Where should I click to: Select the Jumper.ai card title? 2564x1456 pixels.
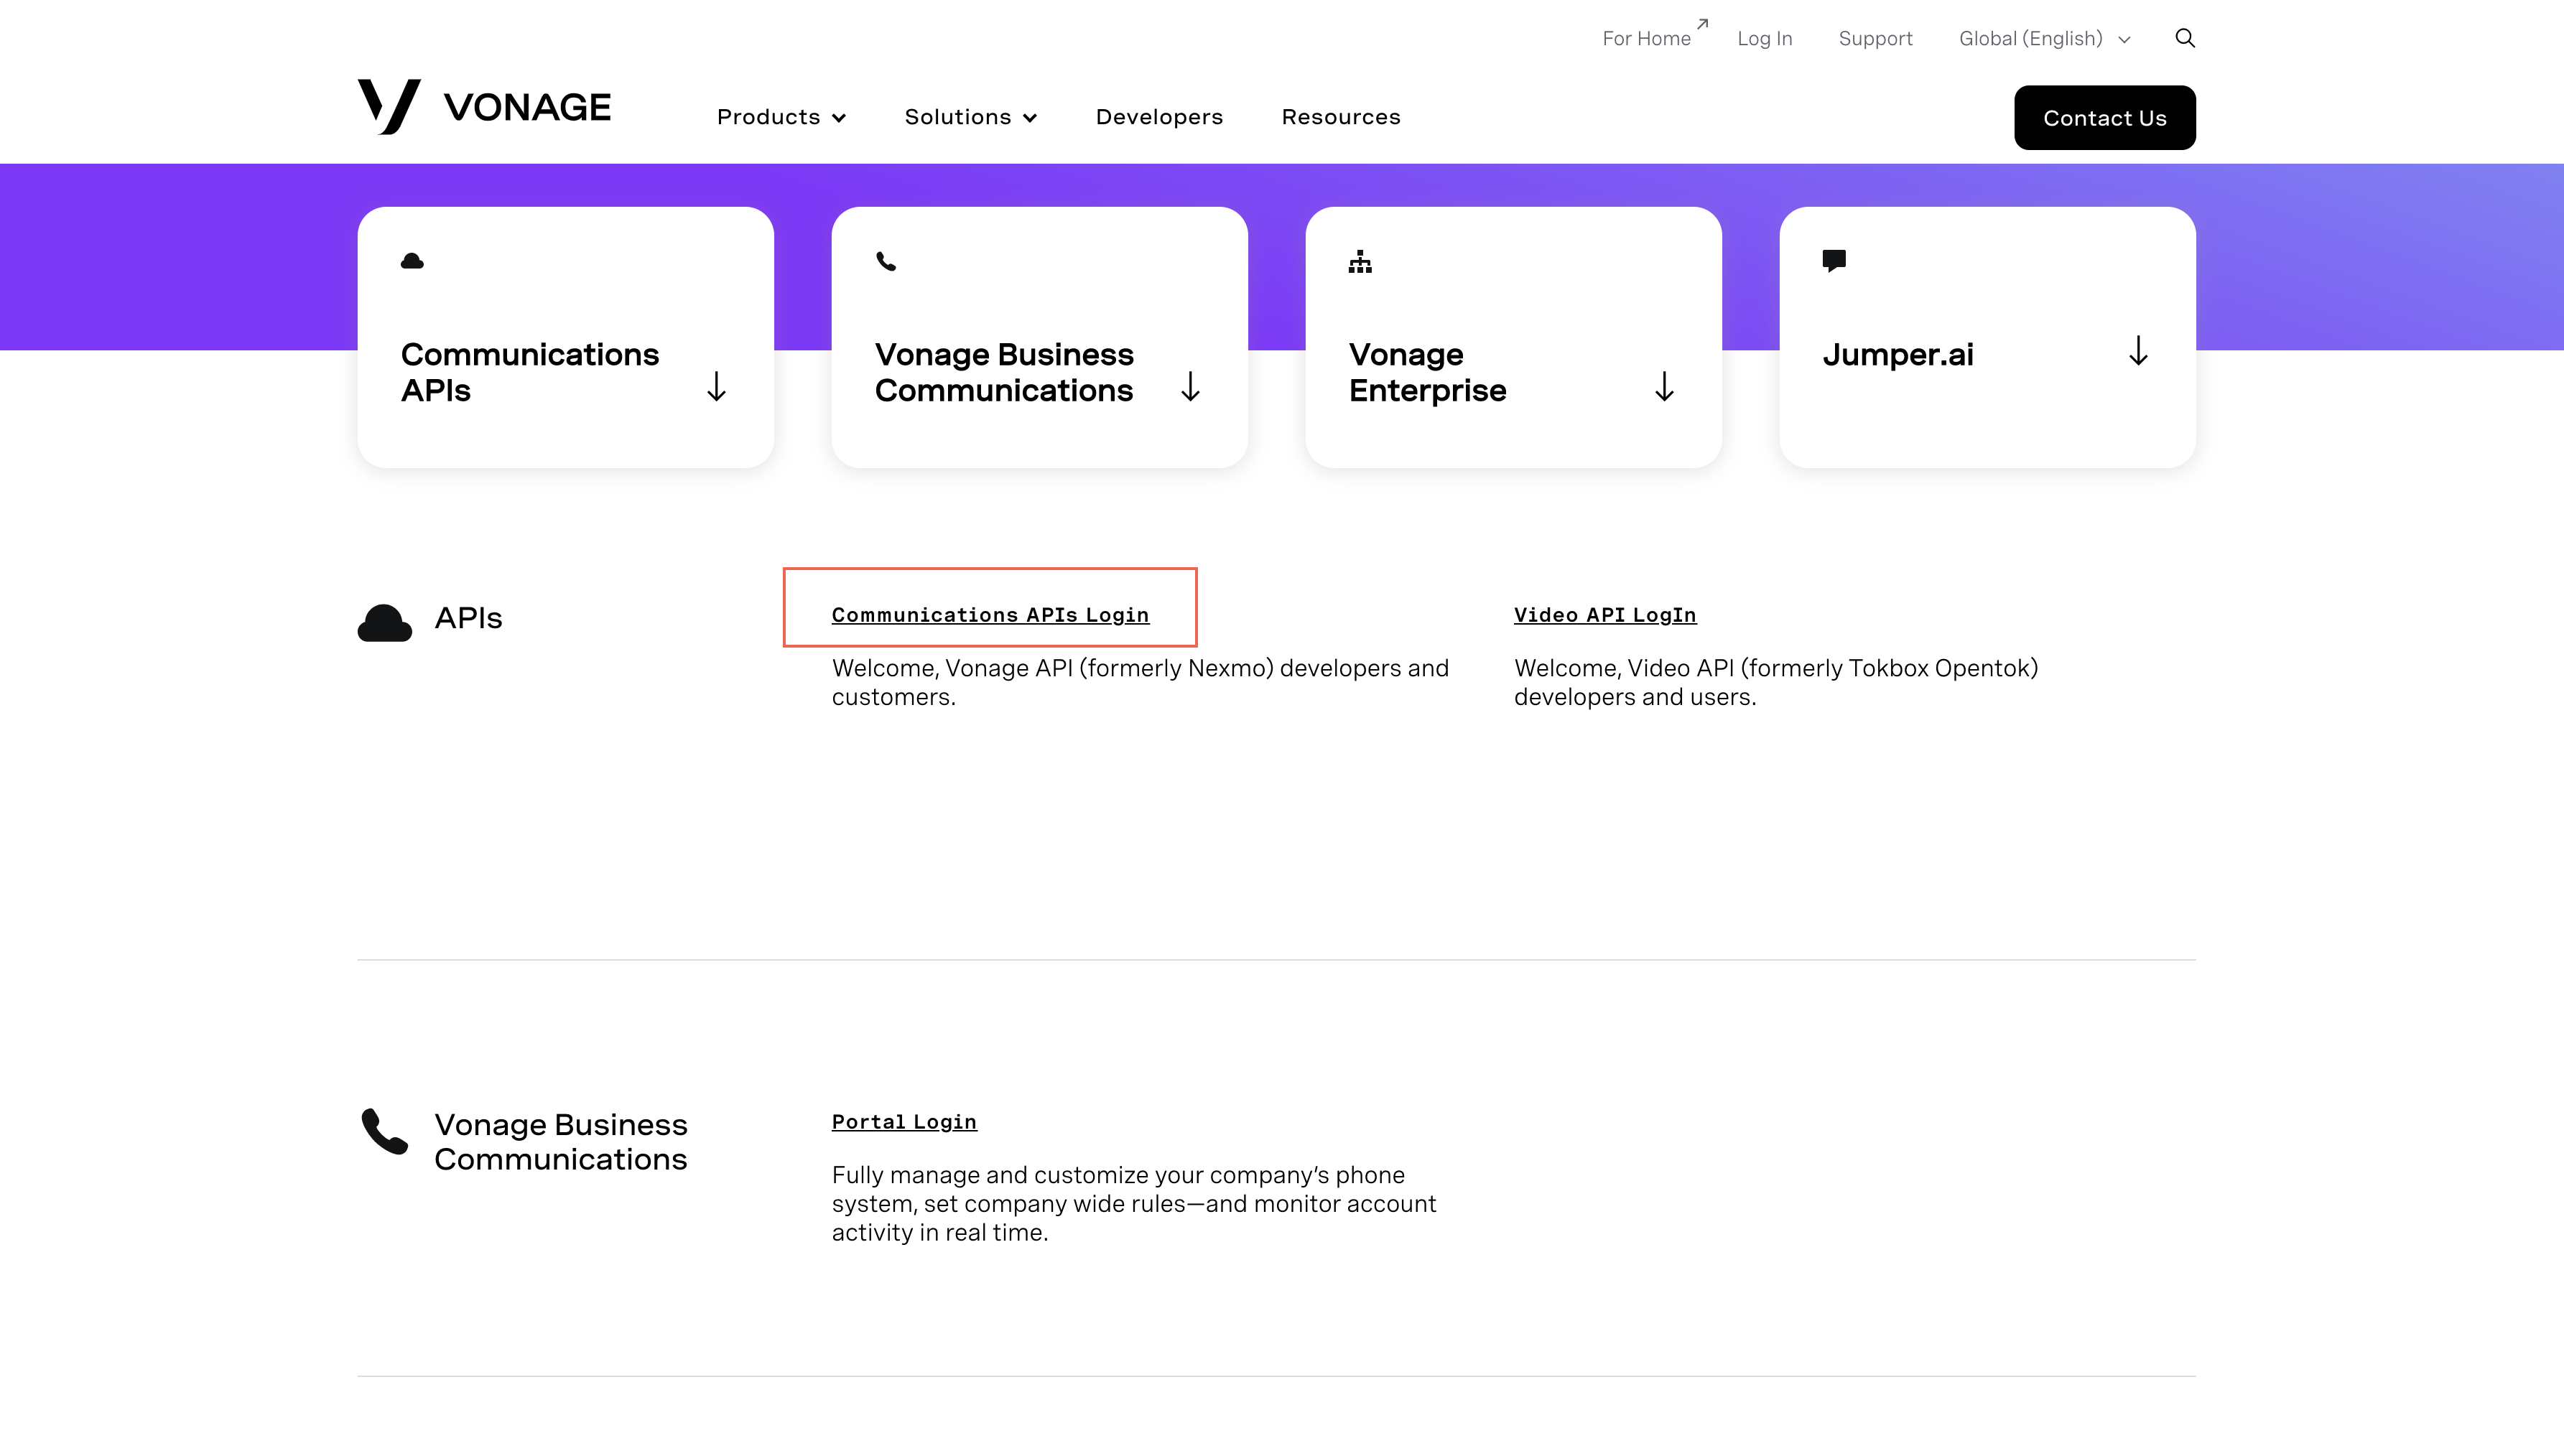(x=1898, y=354)
